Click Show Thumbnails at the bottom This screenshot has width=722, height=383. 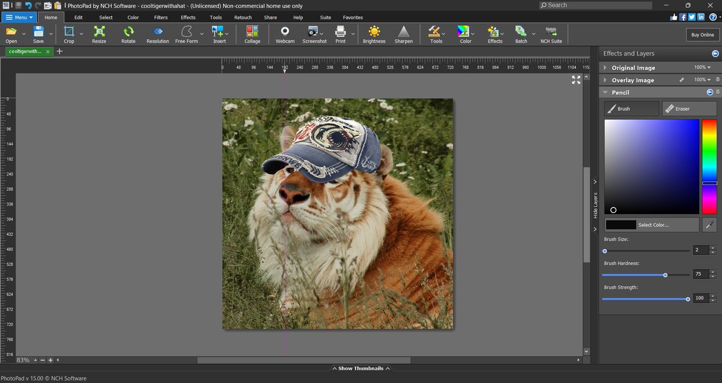tap(360, 367)
